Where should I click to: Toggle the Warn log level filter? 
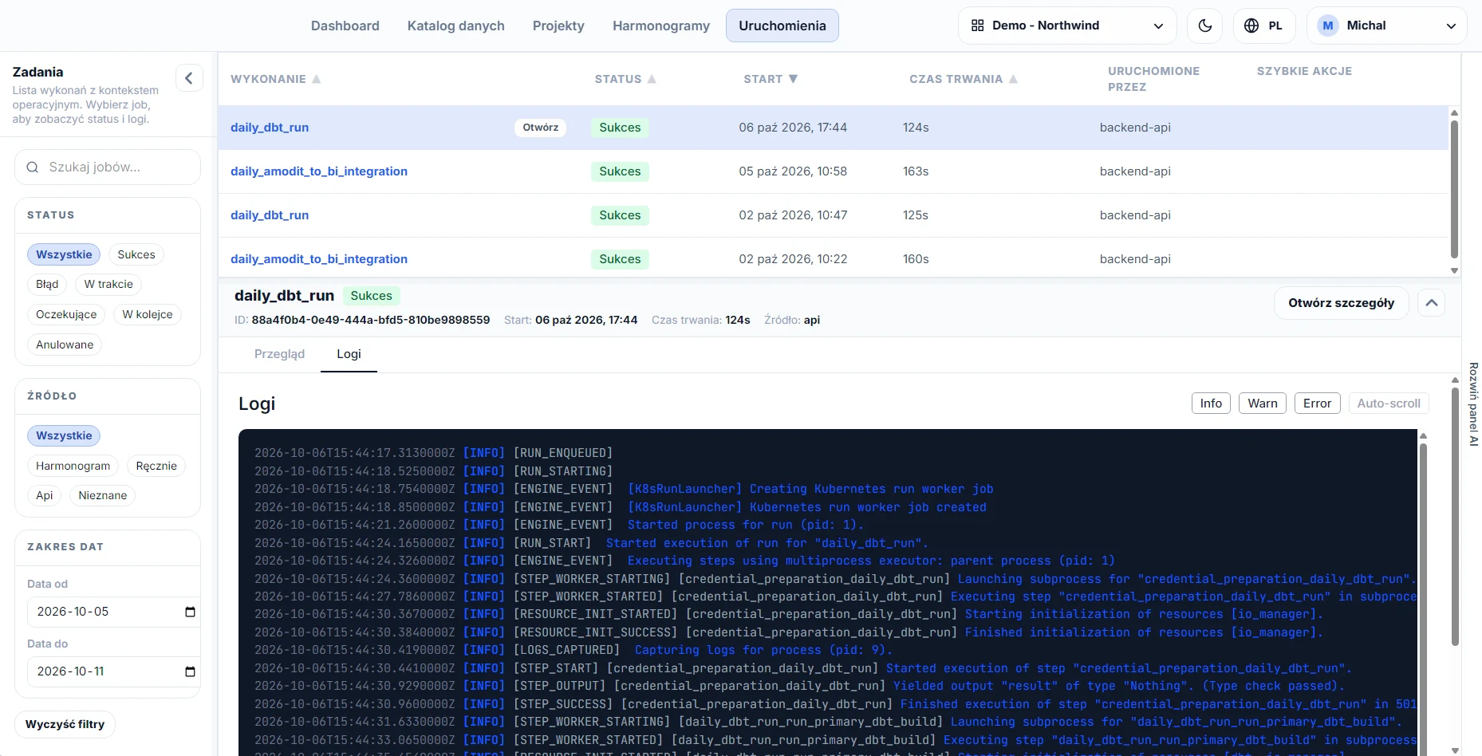[x=1263, y=404]
